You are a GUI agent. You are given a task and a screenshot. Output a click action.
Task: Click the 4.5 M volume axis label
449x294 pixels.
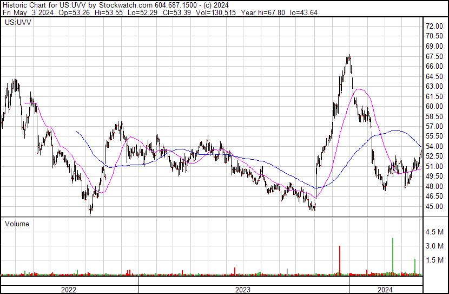tap(435, 232)
